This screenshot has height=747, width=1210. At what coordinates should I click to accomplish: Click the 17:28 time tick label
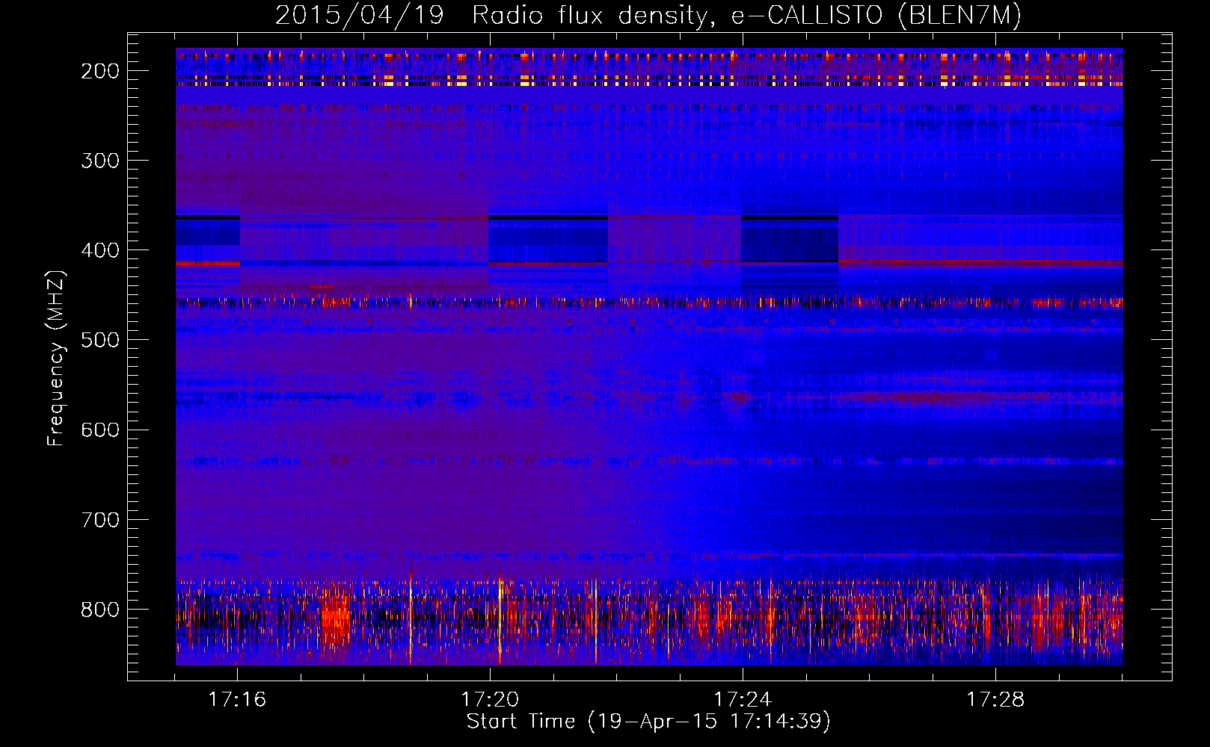click(995, 699)
